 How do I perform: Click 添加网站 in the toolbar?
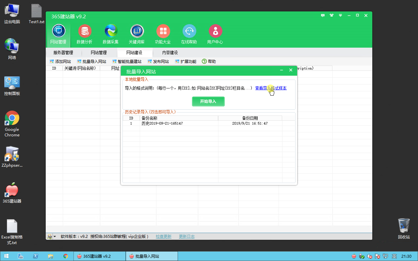pyautogui.click(x=60, y=61)
